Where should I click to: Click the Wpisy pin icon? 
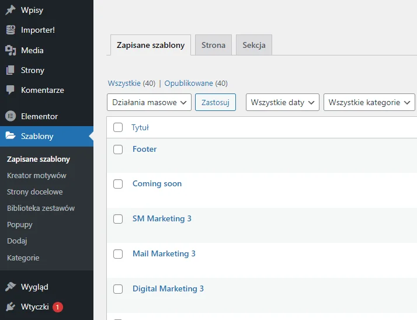pyautogui.click(x=11, y=10)
